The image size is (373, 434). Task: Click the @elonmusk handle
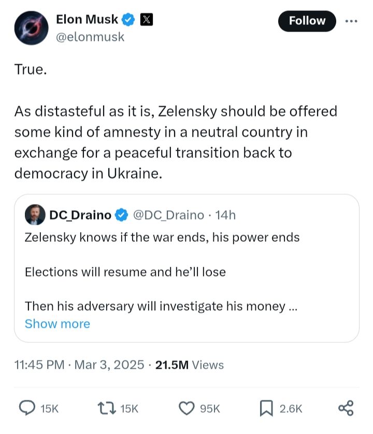(90, 37)
